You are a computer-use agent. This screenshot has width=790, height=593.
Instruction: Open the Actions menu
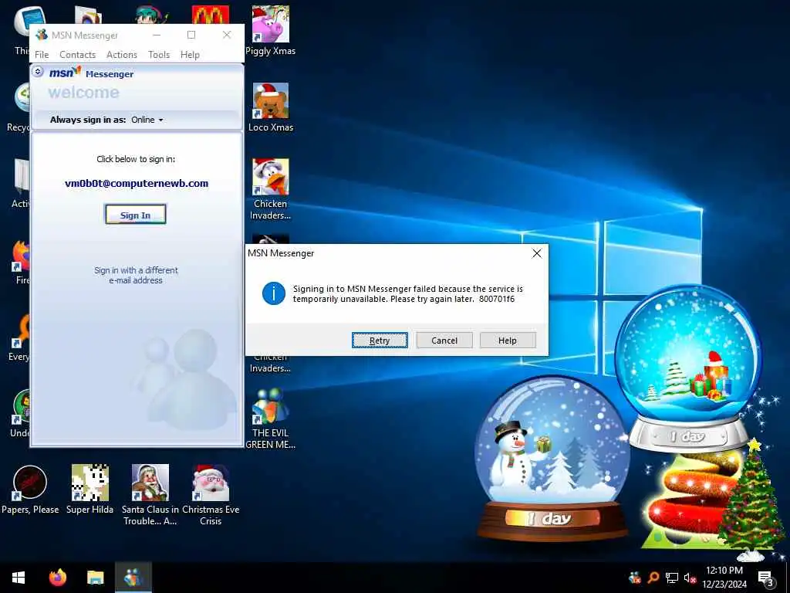click(x=122, y=55)
